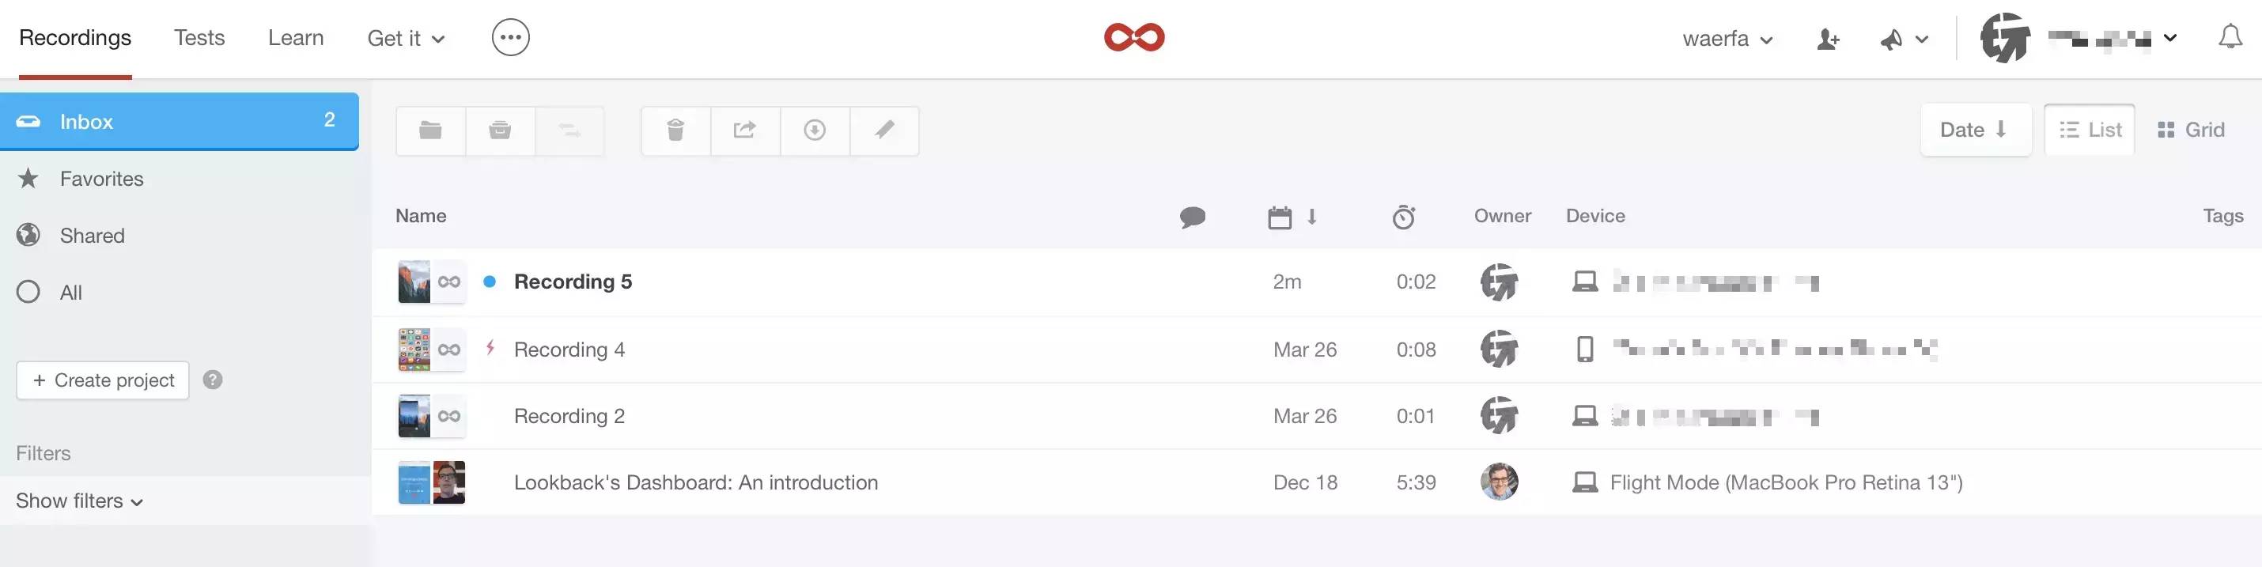Open the waerfa organization dropdown
2262x567 pixels.
point(1727,39)
